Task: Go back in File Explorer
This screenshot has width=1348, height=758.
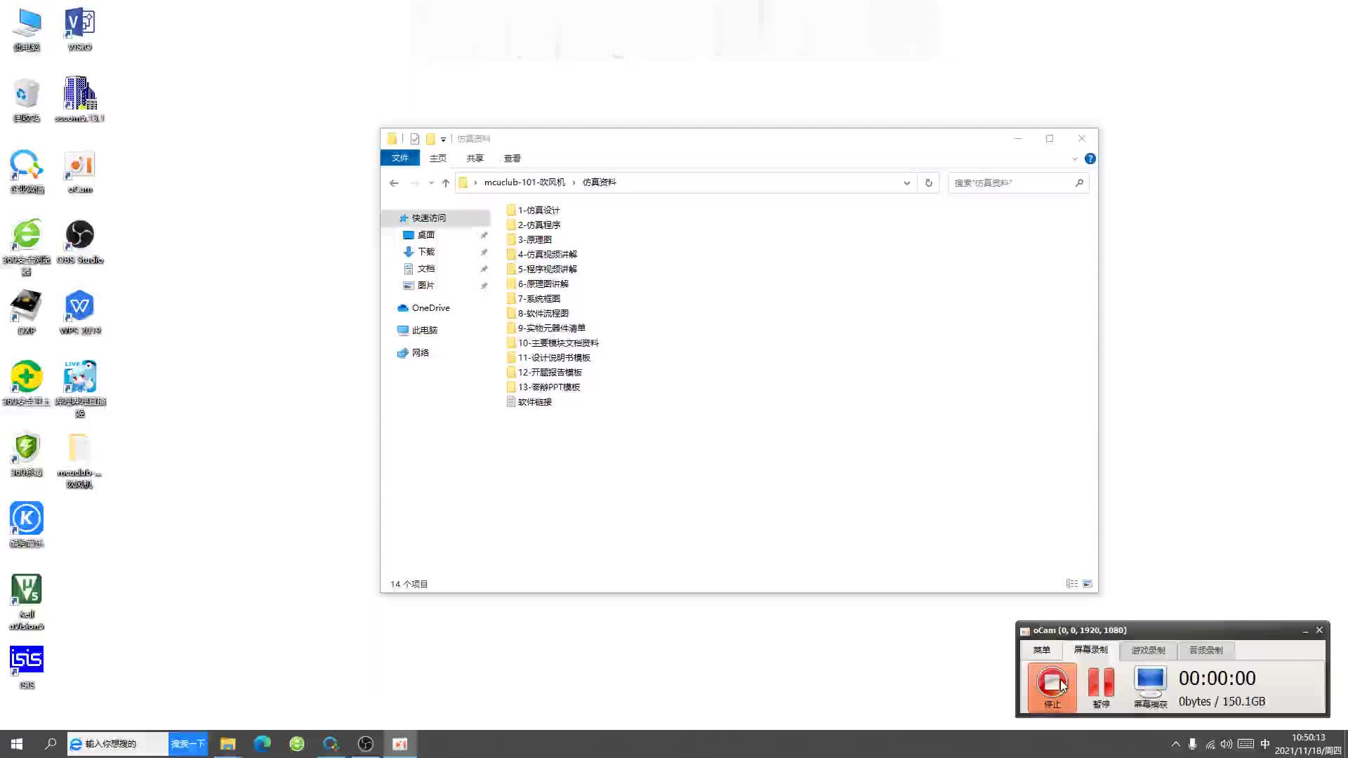Action: pyautogui.click(x=394, y=183)
